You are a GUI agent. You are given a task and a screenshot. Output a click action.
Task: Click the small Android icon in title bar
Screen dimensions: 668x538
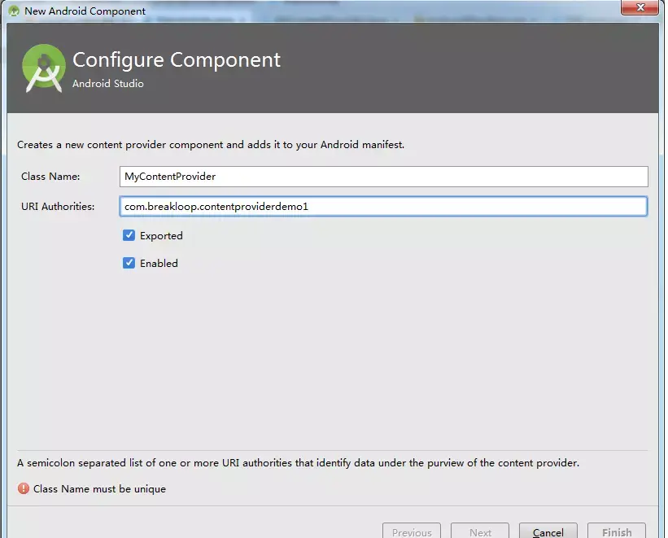[x=14, y=11]
